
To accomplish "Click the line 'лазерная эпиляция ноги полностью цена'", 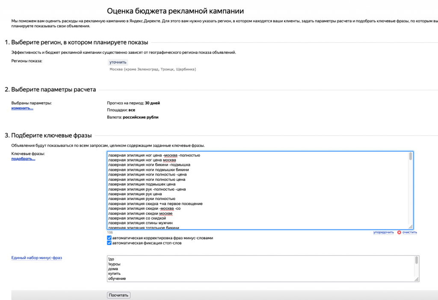I will (x=147, y=179).
